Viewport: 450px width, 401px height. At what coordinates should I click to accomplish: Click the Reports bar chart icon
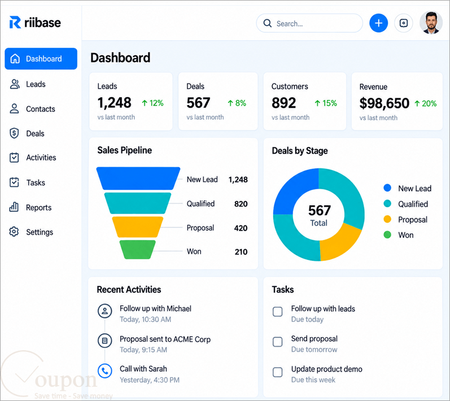pyautogui.click(x=14, y=207)
